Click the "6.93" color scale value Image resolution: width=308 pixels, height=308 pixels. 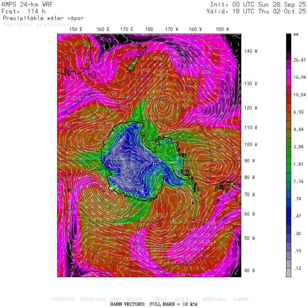(x=298, y=112)
